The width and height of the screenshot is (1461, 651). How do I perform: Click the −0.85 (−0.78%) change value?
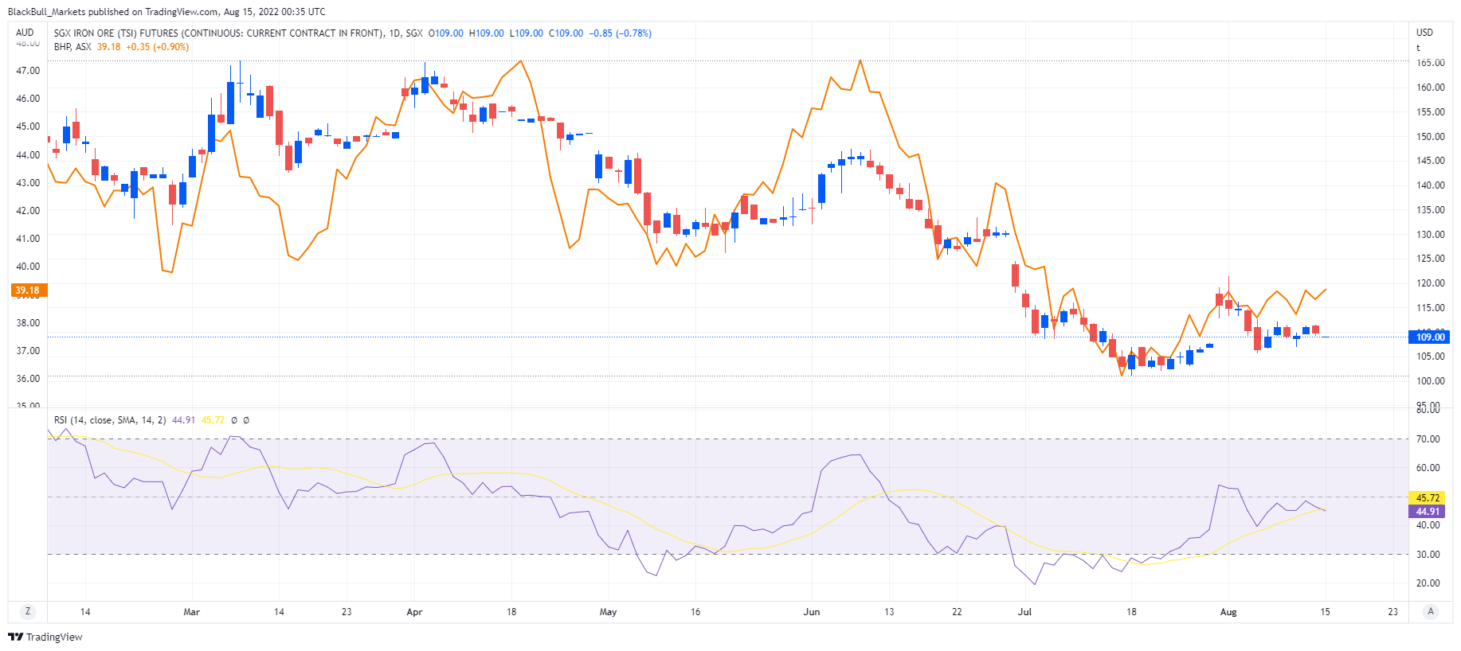[x=621, y=33]
